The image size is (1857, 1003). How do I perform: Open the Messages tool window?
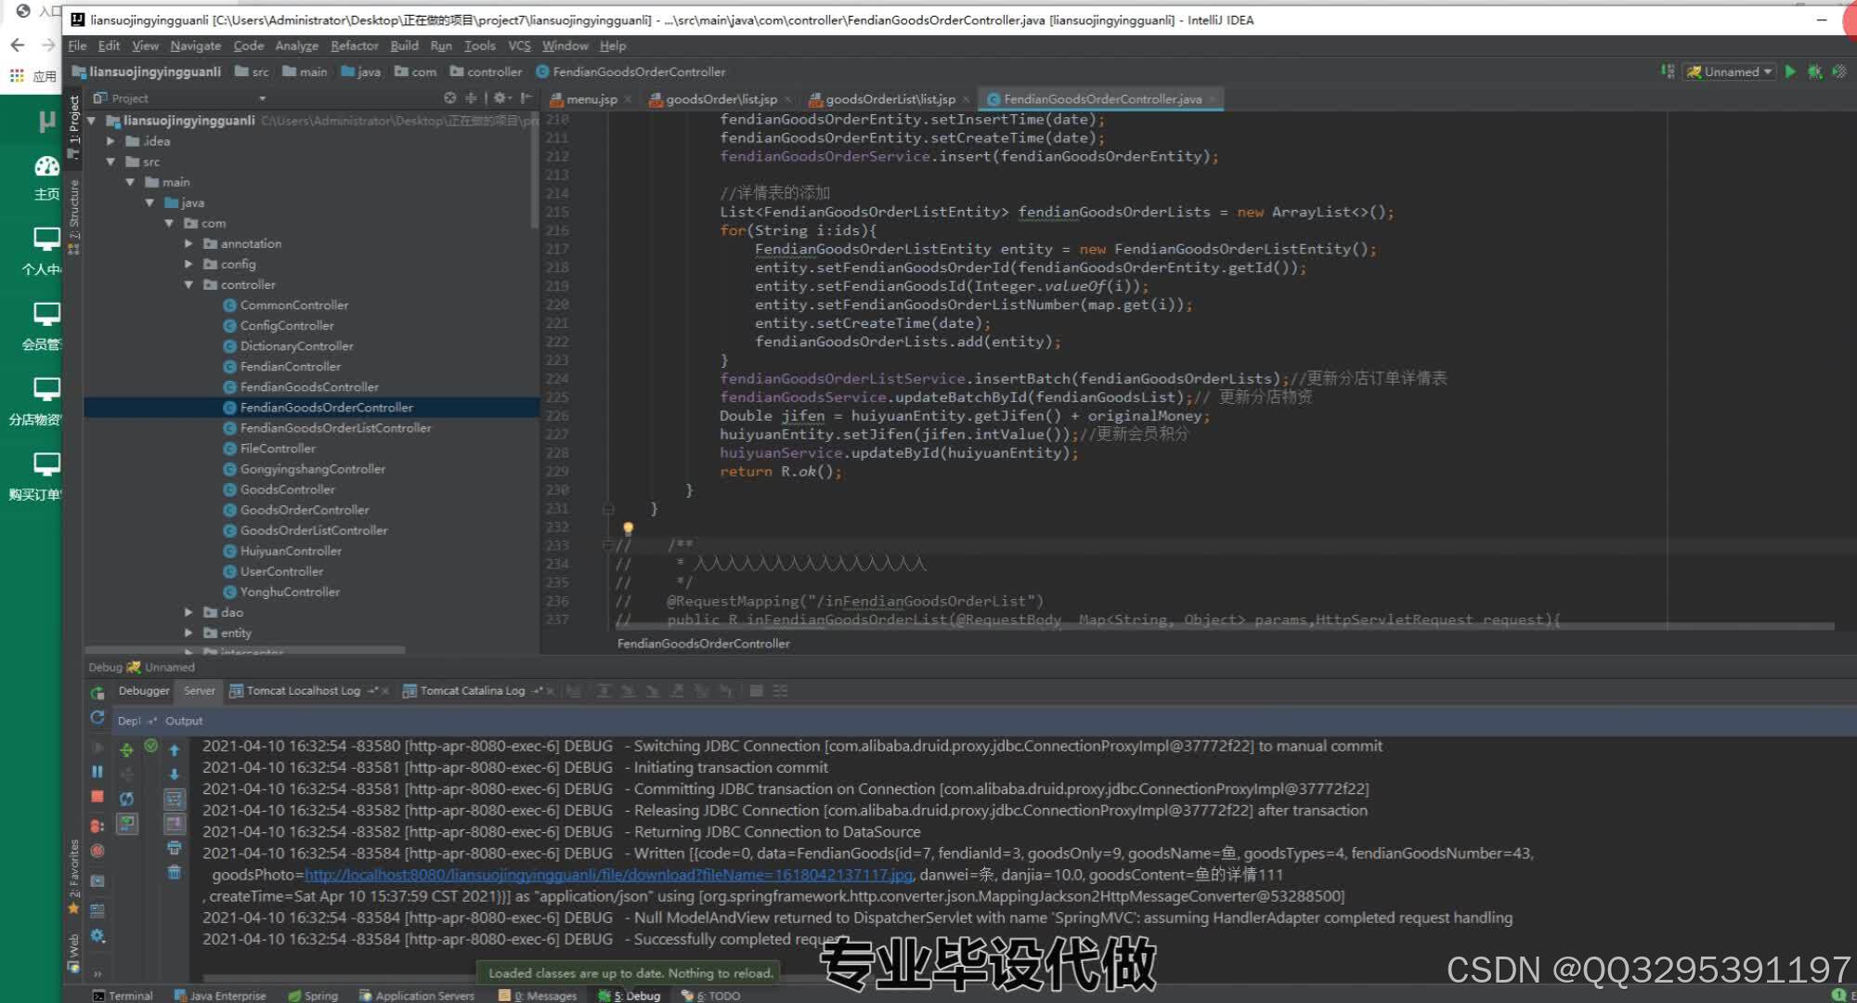pos(538,996)
